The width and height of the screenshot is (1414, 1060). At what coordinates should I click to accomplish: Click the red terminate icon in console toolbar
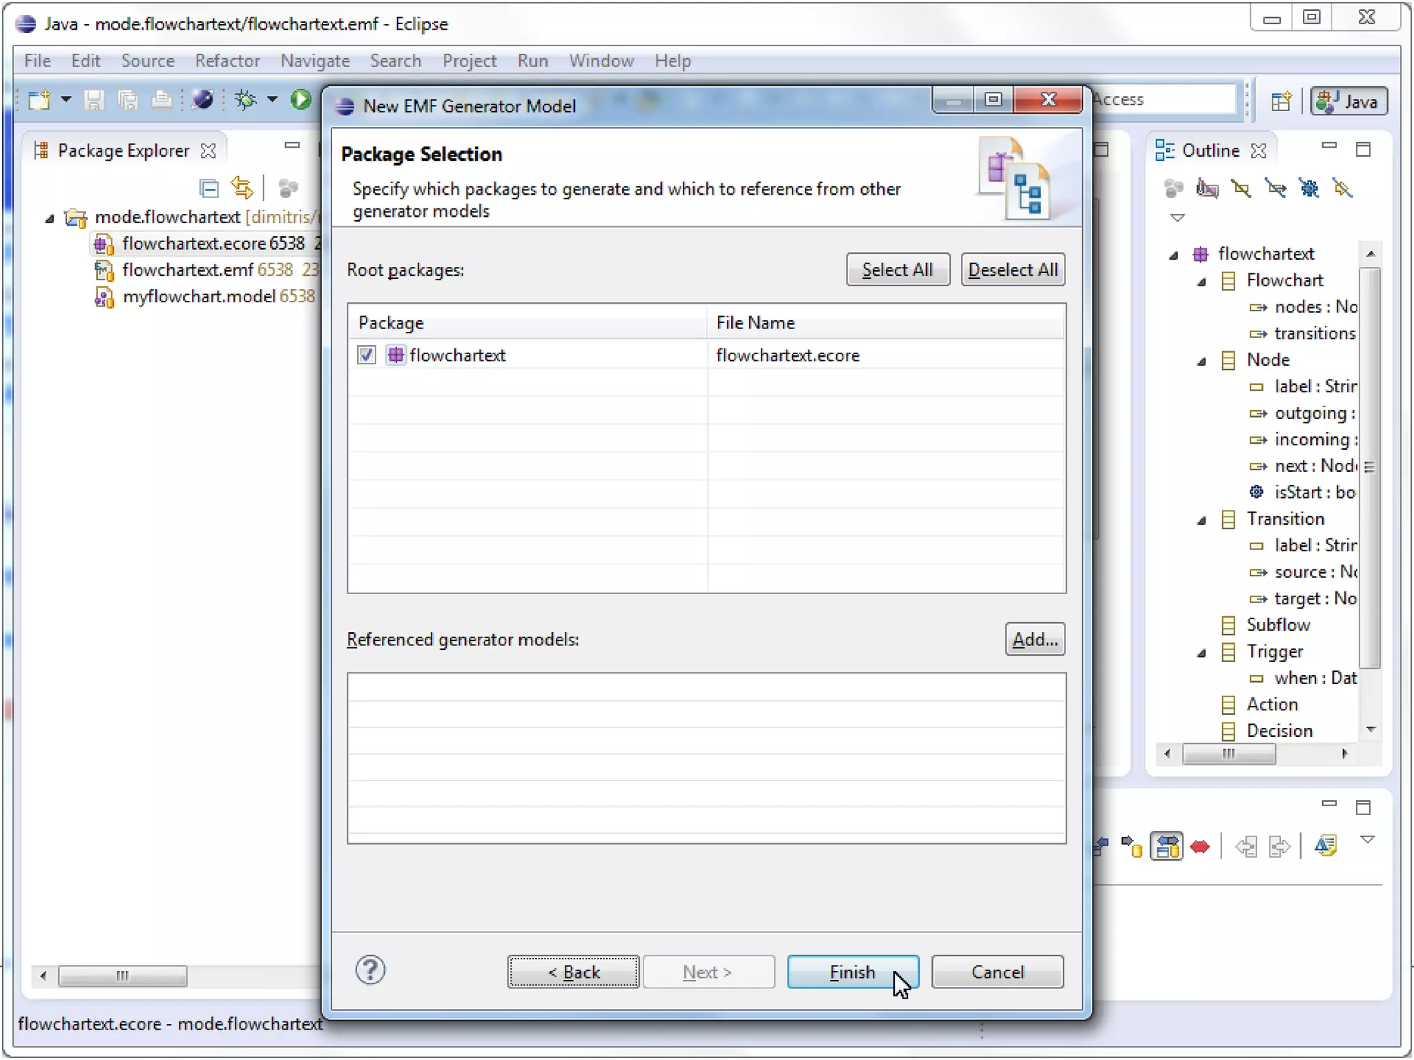coord(1200,847)
